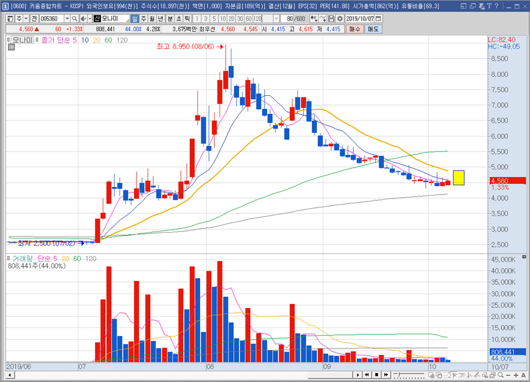The image size is (530, 382).
Task: Adjust the replay speed slider
Action: coord(409,375)
